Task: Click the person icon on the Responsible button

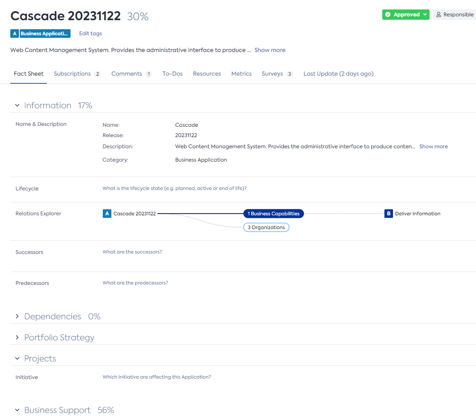Action: (x=438, y=14)
